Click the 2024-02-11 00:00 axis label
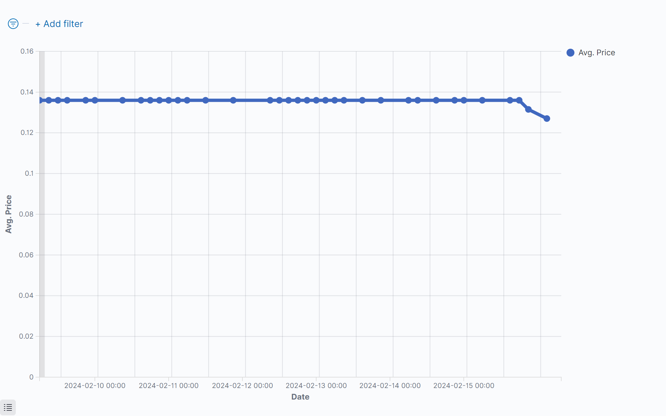The image size is (666, 416). 169,385
